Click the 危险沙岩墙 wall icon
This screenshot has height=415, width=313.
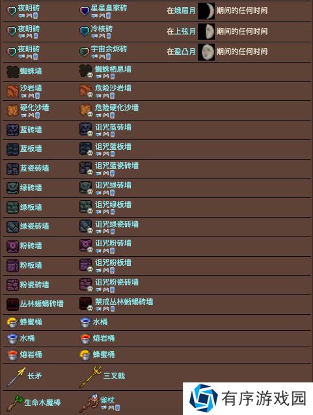click(86, 91)
